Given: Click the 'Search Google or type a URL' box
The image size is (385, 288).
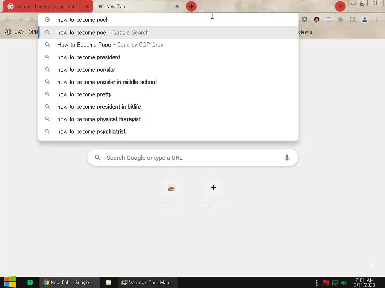Looking at the screenshot, I should click(x=192, y=158).
